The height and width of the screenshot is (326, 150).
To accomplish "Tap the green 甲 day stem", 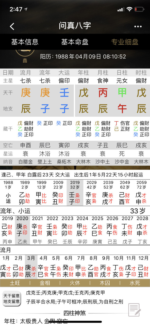I will coord(122,93).
